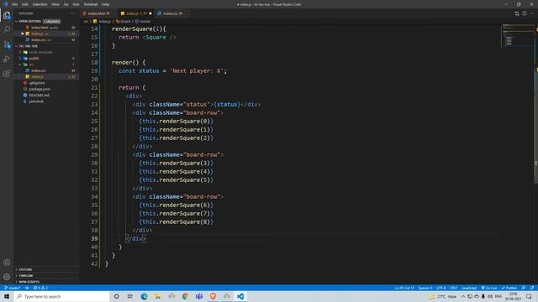Open the Selection menu
This screenshot has height=302, width=538.
[x=40, y=4]
